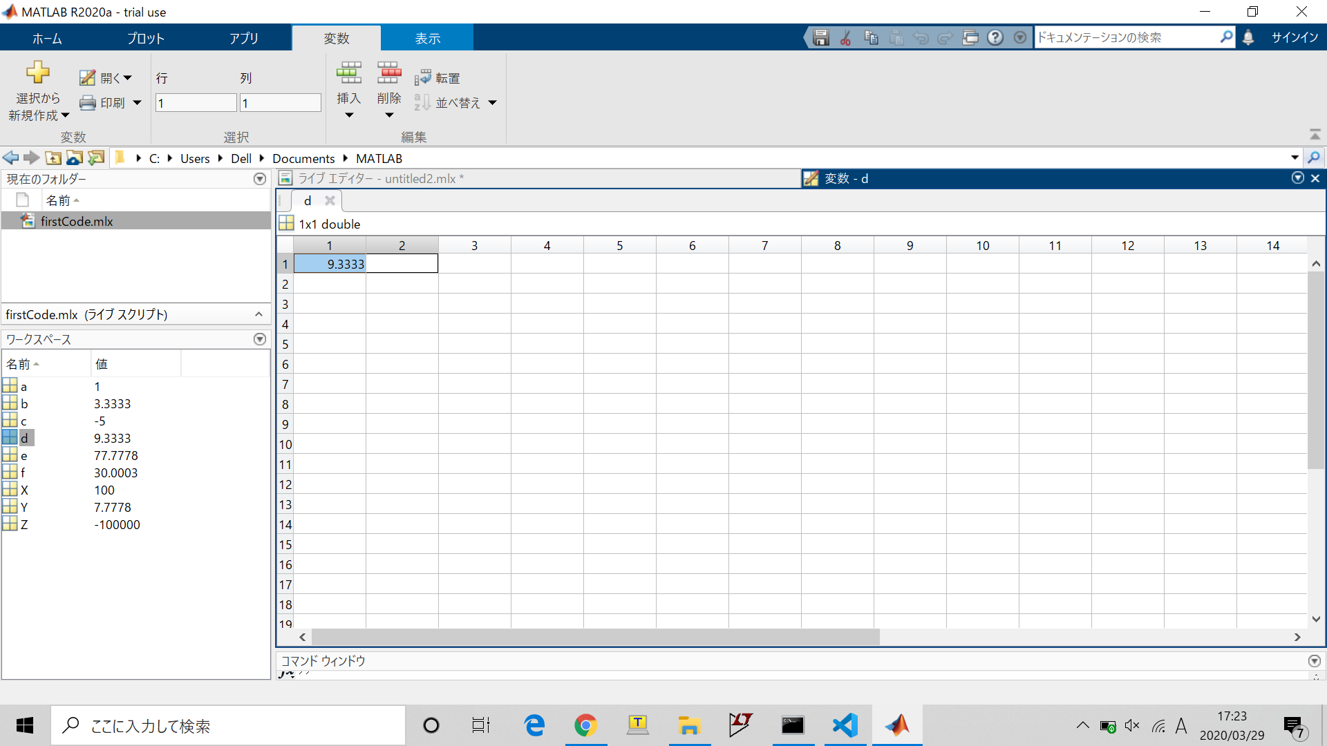This screenshot has width=1327, height=746.
Task: Click the New from Selection plus icon
Action: coord(37,72)
